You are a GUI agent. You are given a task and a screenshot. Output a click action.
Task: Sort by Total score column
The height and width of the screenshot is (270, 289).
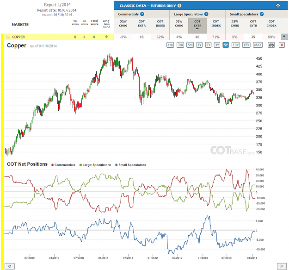coord(94,23)
